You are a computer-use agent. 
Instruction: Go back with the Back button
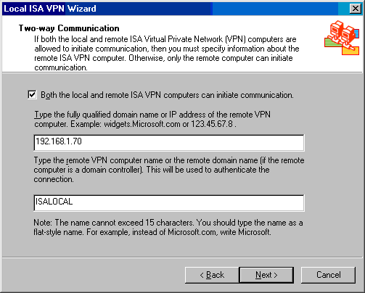212,275
